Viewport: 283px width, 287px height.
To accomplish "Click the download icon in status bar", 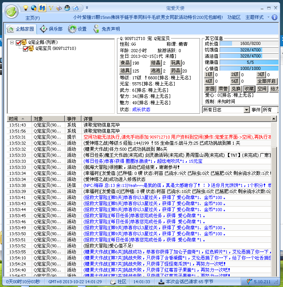I will tap(161, 282).
